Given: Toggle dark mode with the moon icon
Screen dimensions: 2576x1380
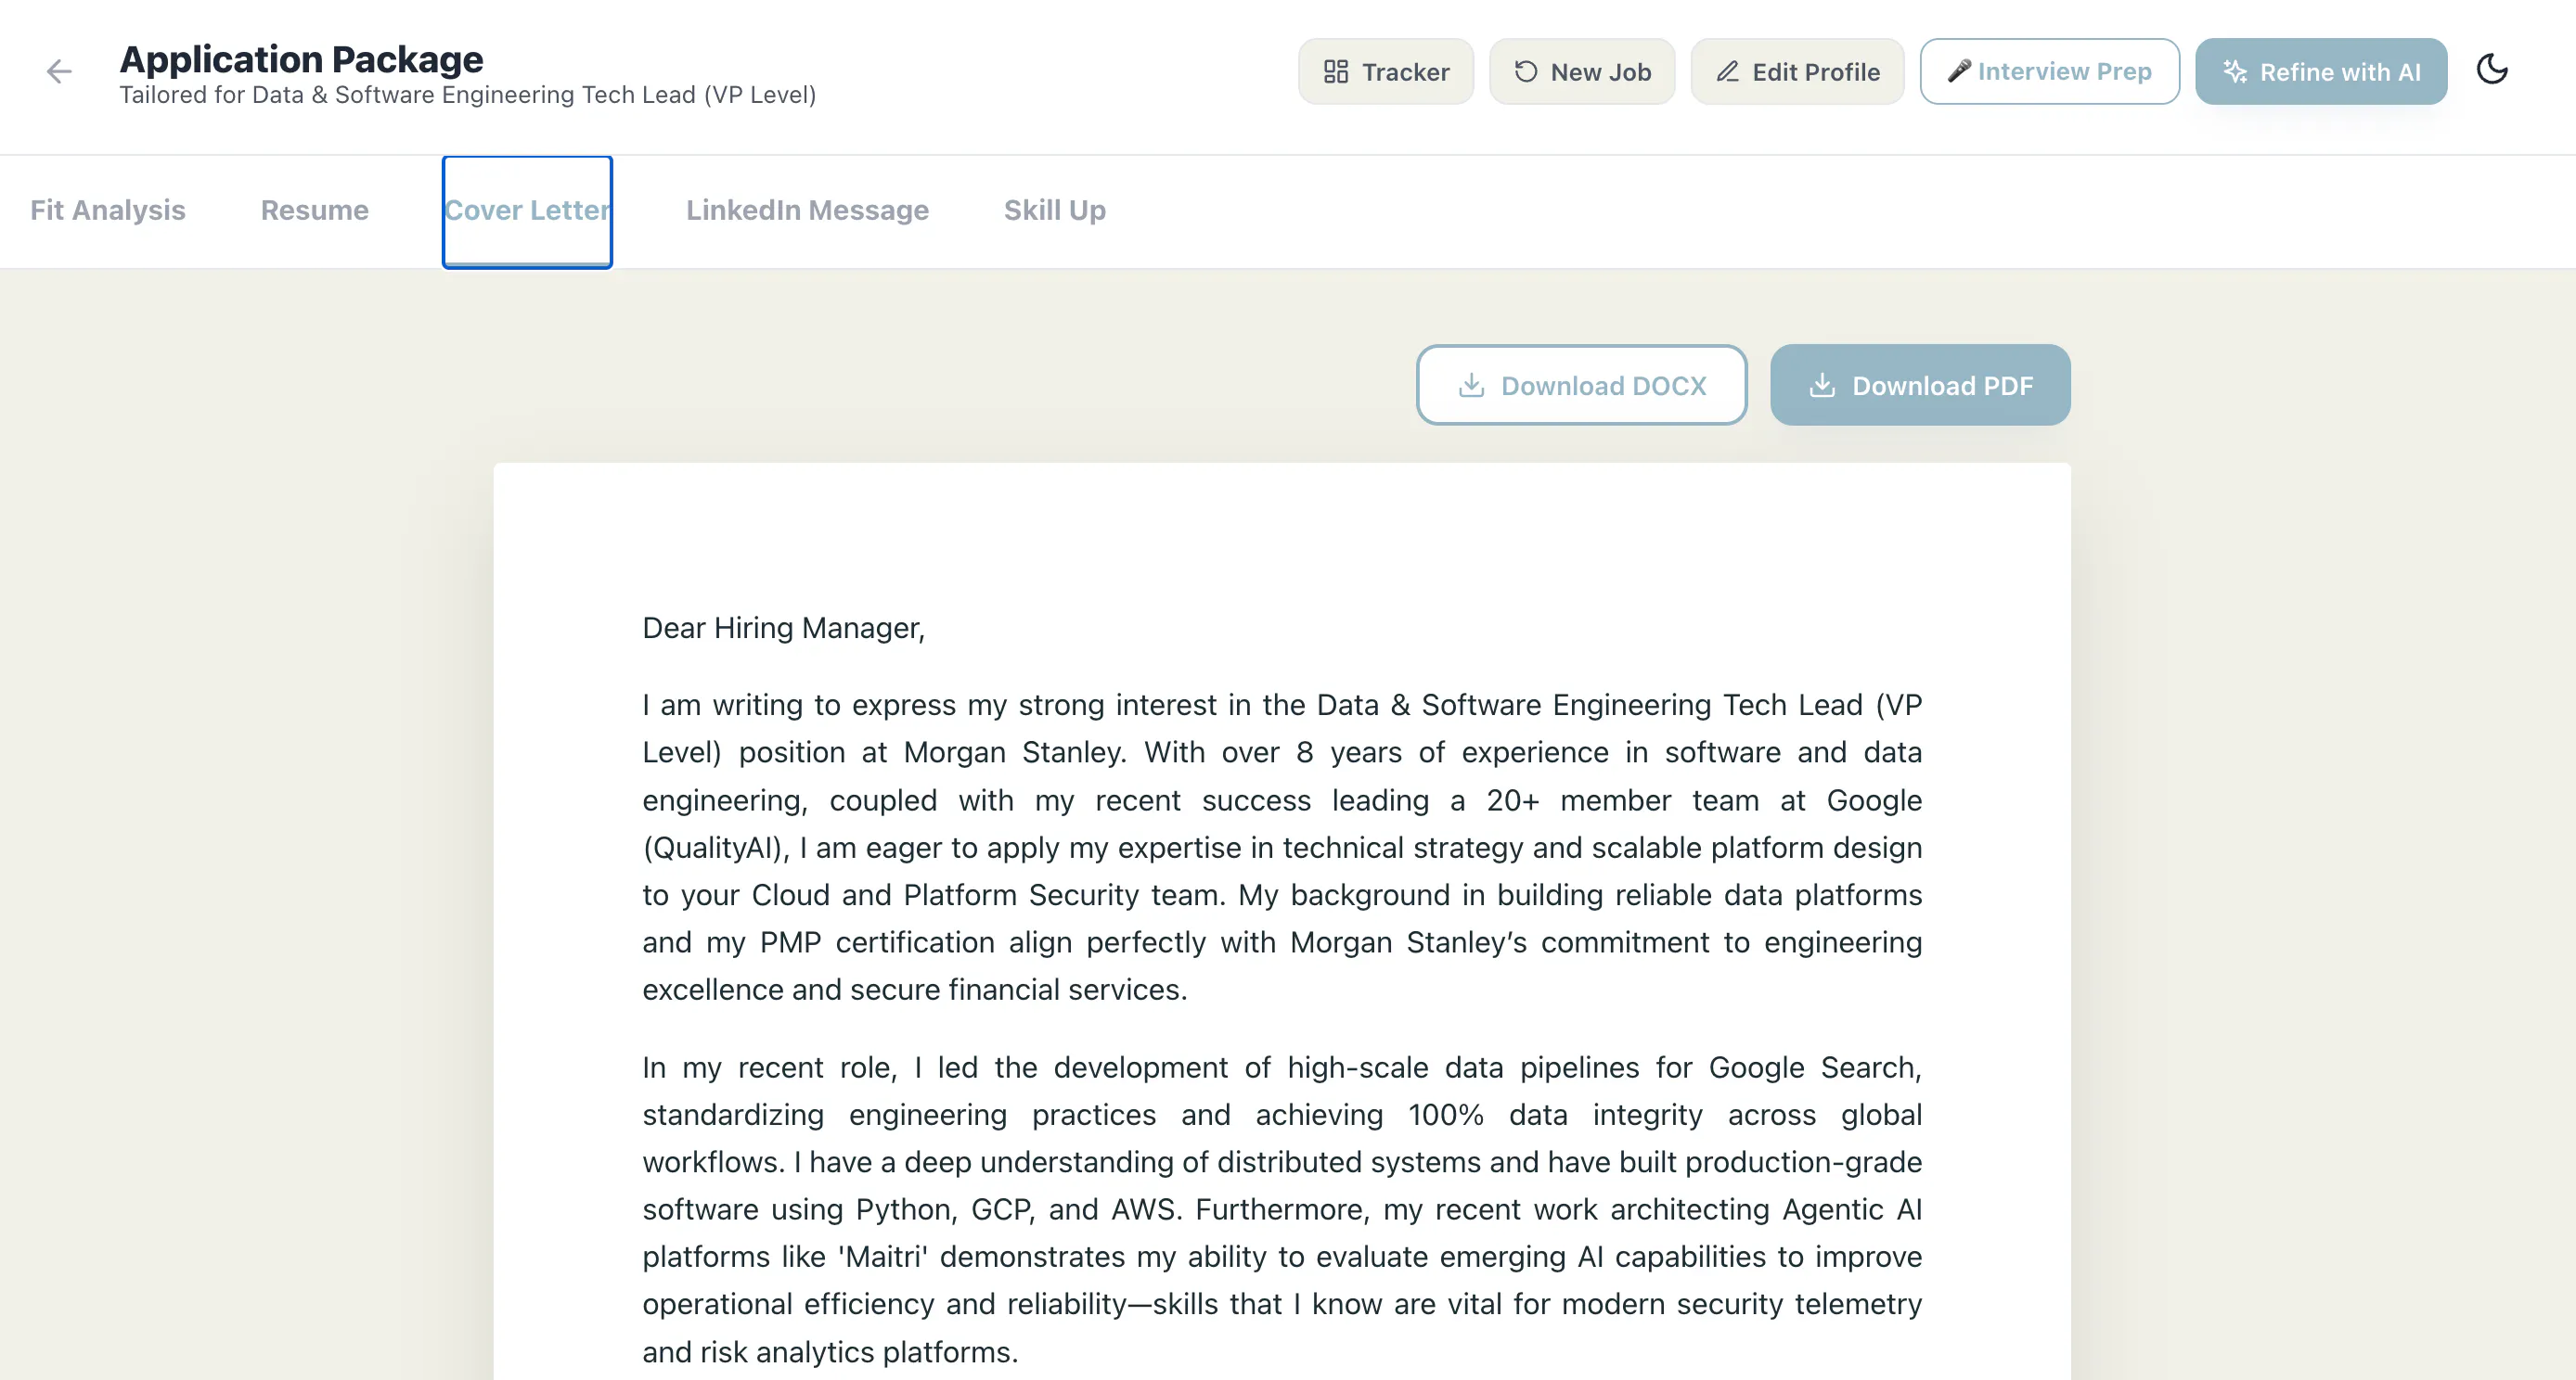Looking at the screenshot, I should click(x=2492, y=70).
